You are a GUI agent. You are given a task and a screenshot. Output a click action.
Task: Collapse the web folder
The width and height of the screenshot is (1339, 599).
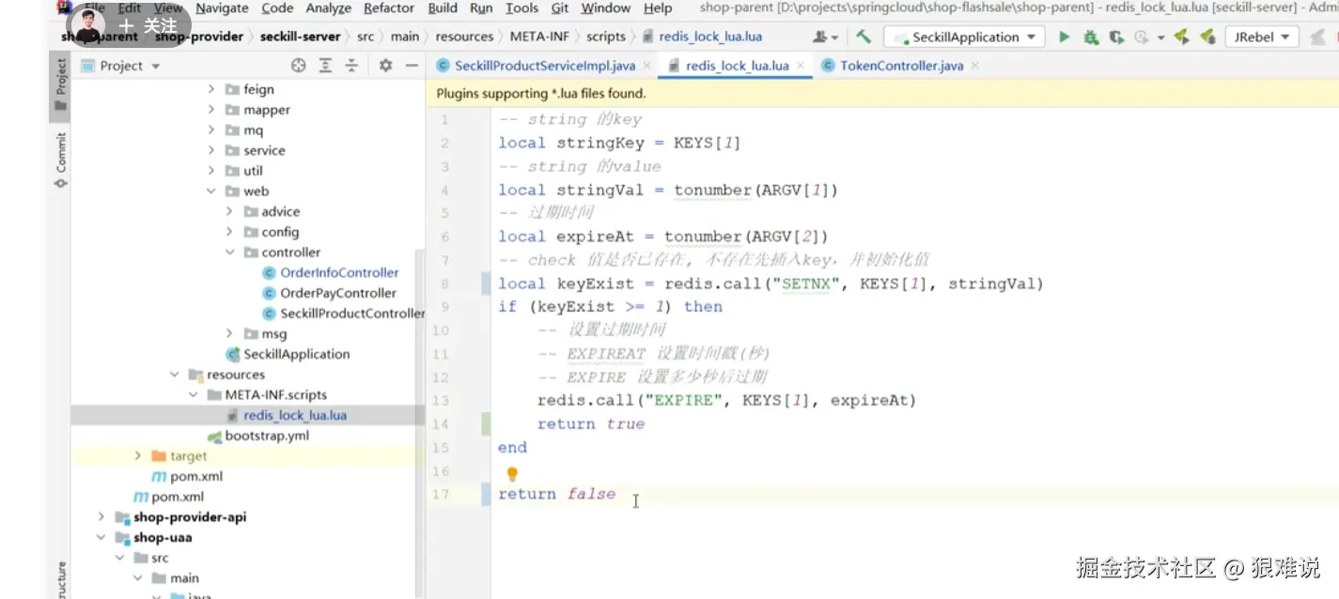211,192
